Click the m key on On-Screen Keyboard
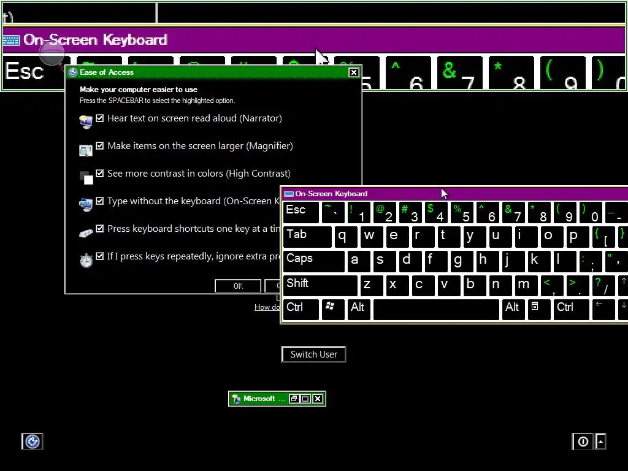The height and width of the screenshot is (471, 628). pos(526,286)
